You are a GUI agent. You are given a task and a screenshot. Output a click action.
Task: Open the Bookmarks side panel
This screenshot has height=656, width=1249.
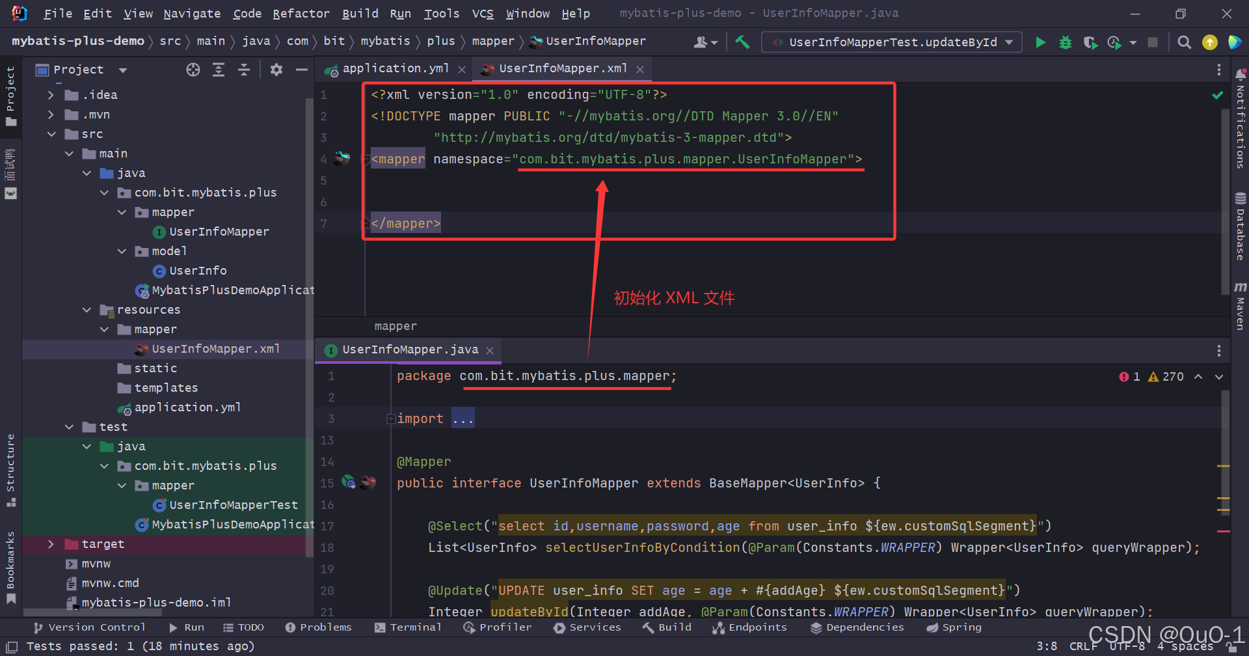coord(10,567)
